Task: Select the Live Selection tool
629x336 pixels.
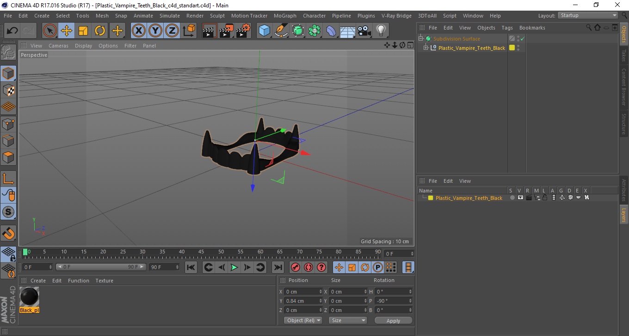Action: 50,31
